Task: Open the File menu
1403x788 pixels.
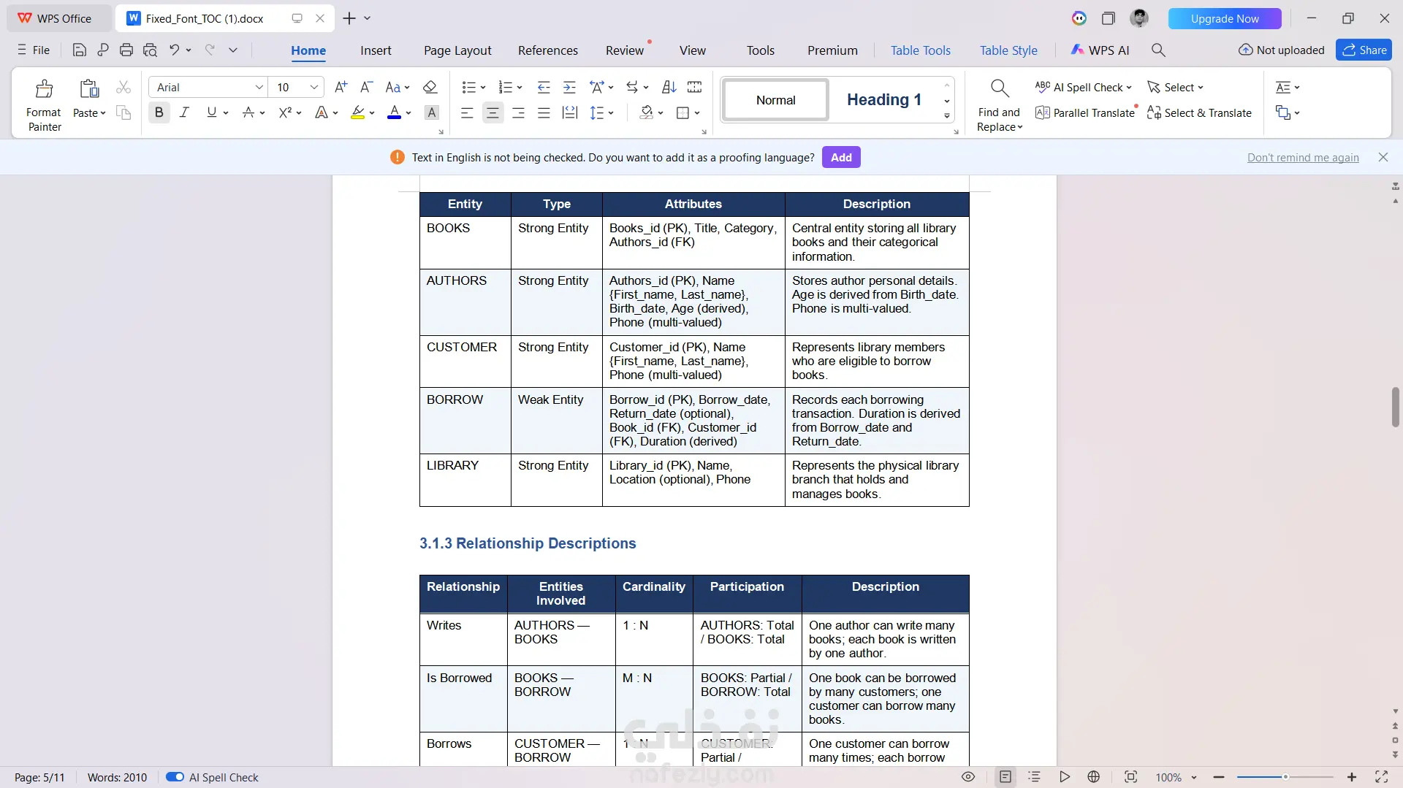Action: click(x=34, y=50)
